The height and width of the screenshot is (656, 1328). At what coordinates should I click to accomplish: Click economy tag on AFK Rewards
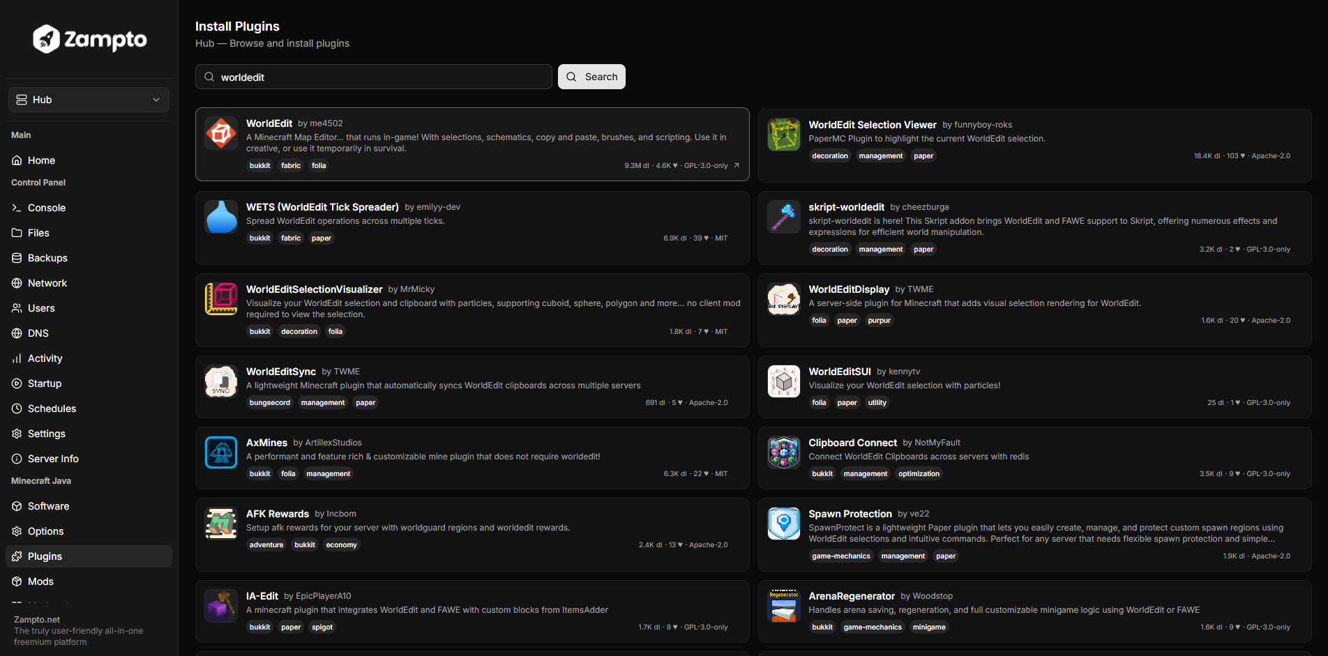(x=341, y=545)
